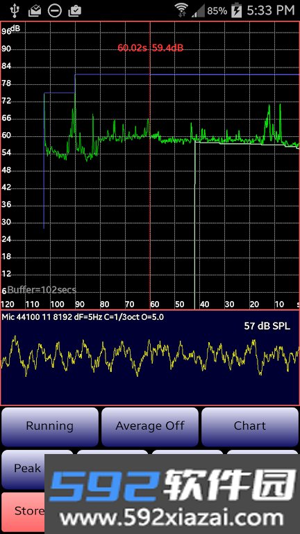Tap the 85% battery percentage text

pyautogui.click(x=217, y=11)
